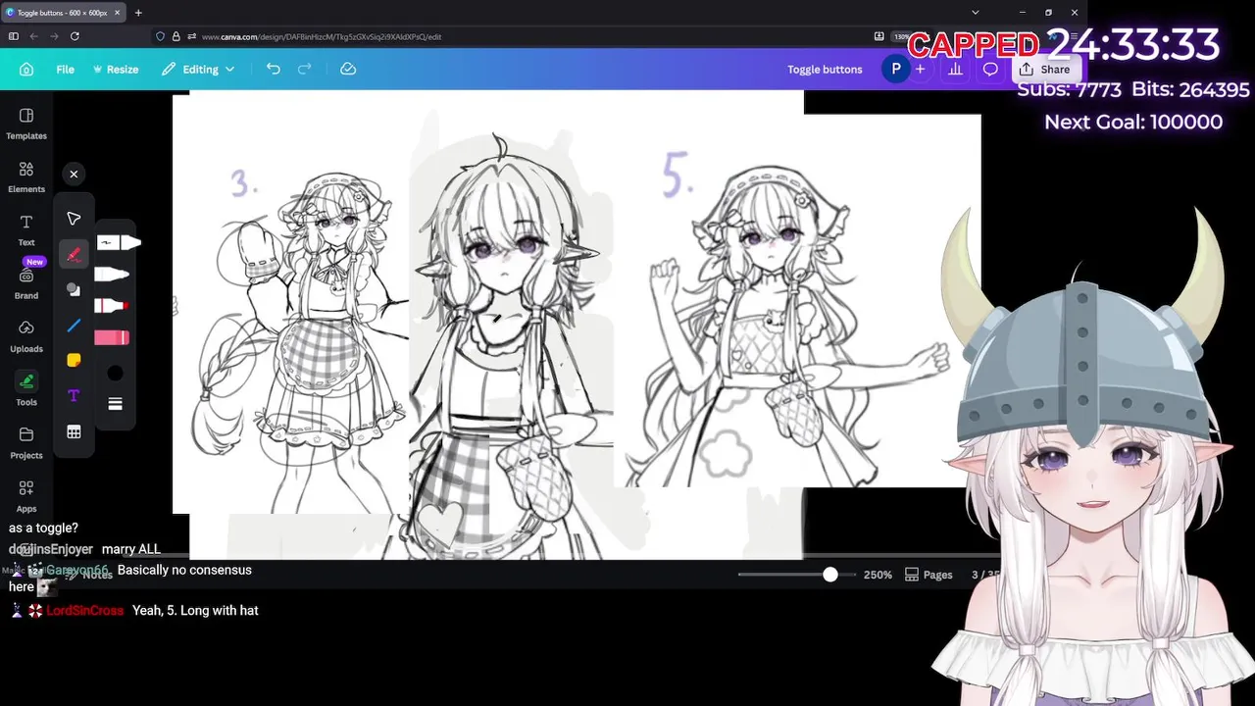The image size is (1255, 706).
Task: Select the Line tool
Action: click(x=74, y=326)
